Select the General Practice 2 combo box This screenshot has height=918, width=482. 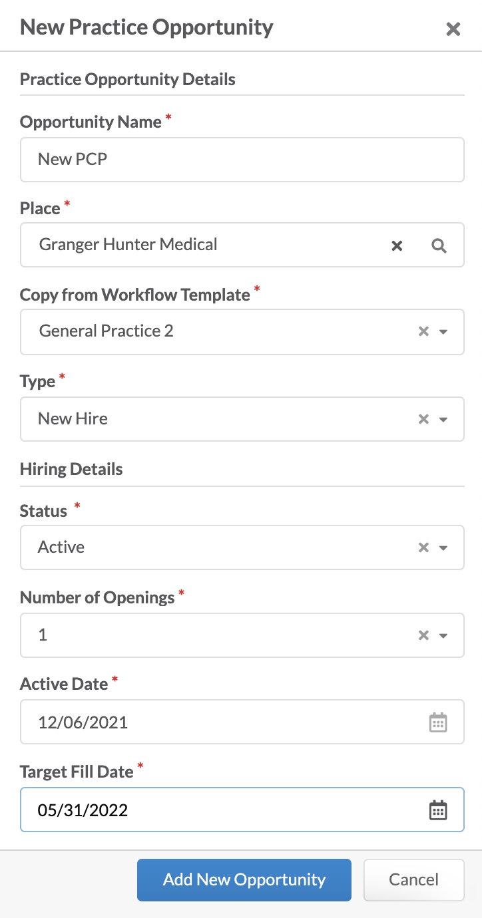click(242, 331)
